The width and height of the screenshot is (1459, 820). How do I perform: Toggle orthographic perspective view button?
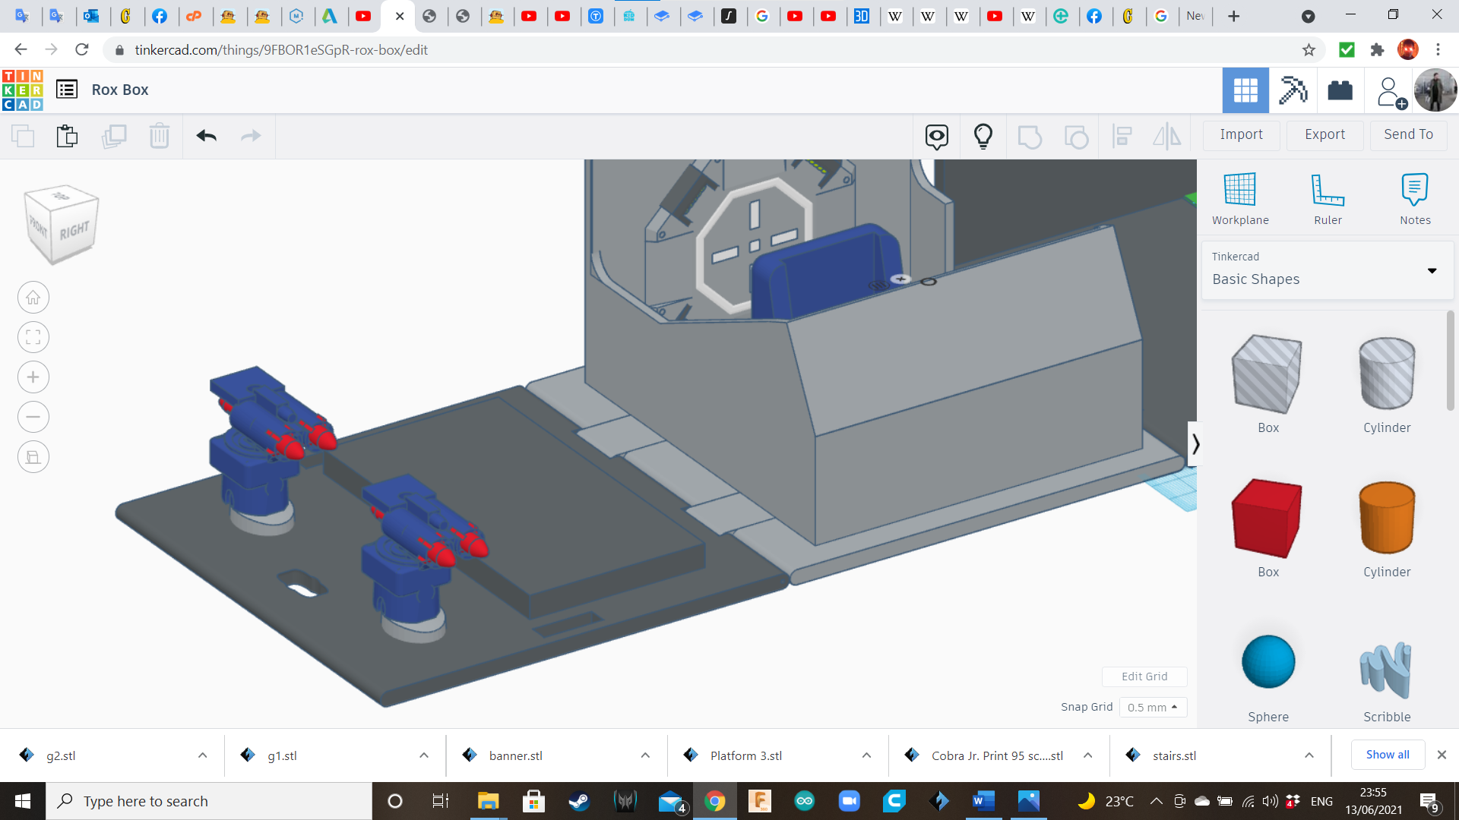coord(33,457)
